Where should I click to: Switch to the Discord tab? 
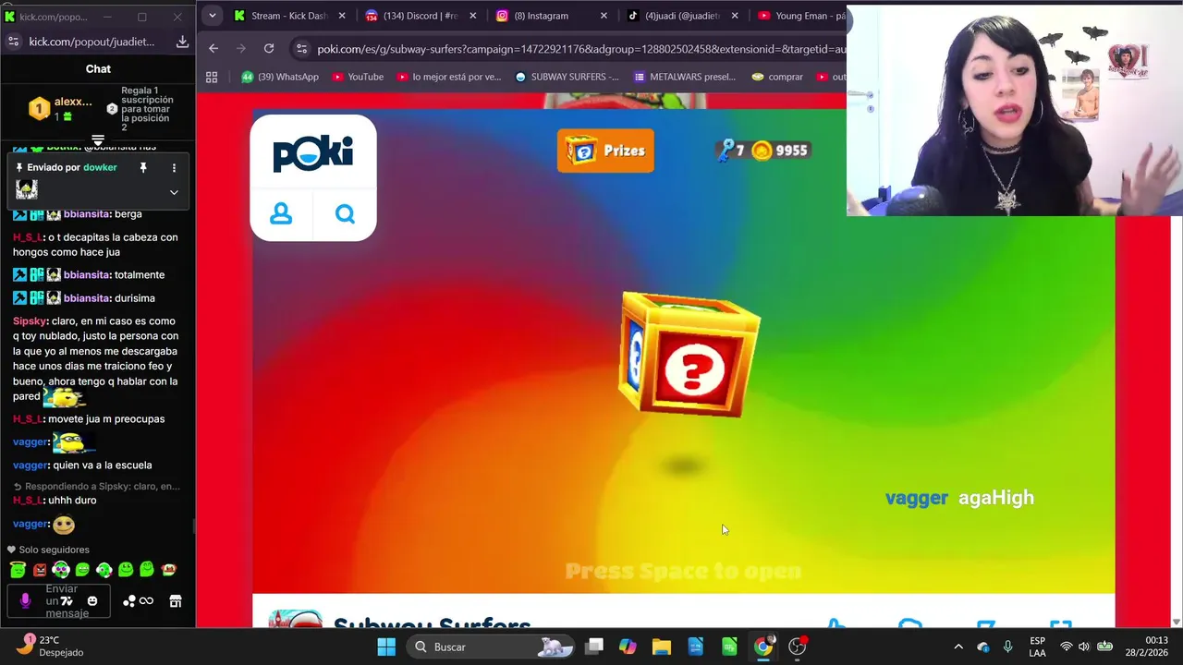421,16
